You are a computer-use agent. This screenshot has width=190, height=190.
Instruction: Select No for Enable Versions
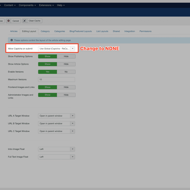[x=66, y=72]
